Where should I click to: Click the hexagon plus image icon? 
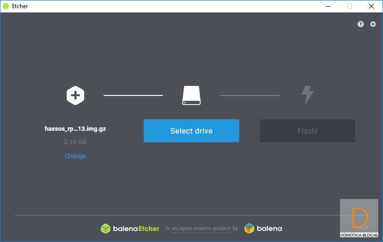[75, 95]
